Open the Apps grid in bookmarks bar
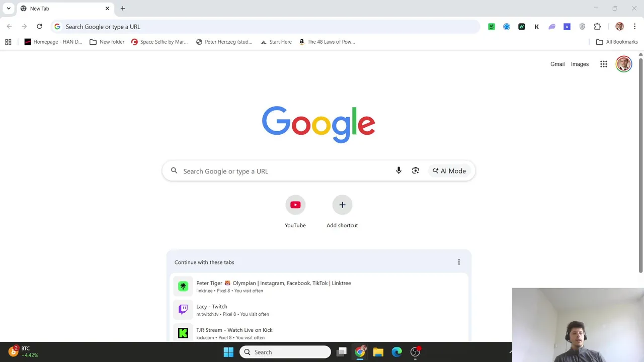Image resolution: width=644 pixels, height=362 pixels. click(8, 42)
